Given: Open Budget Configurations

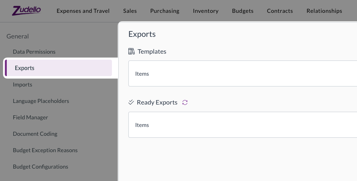Looking at the screenshot, I should (41, 167).
